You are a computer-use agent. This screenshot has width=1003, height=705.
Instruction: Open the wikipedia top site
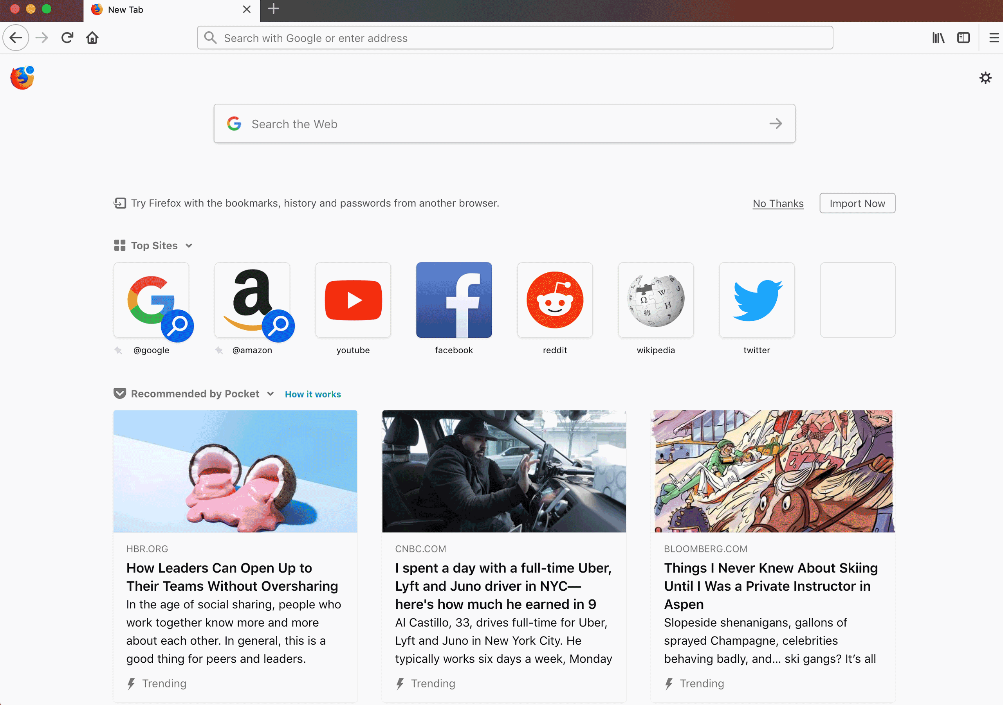tap(656, 300)
